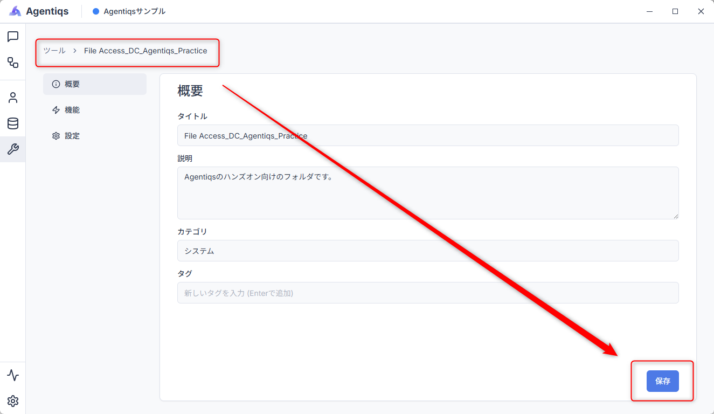Focus the タイトル input field
Viewport: 714px width, 414px height.
coord(428,135)
